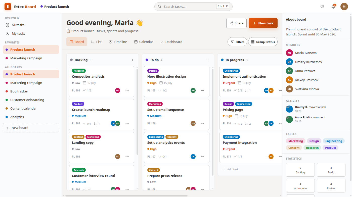The width and height of the screenshot is (352, 197).
Task: Click AS avatar on Payment integration card
Action: coord(271,157)
